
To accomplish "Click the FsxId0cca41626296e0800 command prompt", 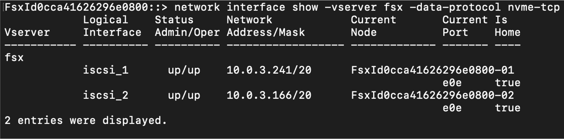I will 86,7.
